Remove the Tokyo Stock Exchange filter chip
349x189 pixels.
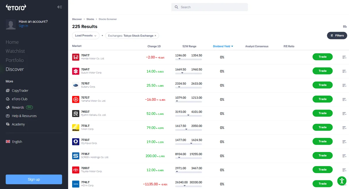[x=155, y=36]
